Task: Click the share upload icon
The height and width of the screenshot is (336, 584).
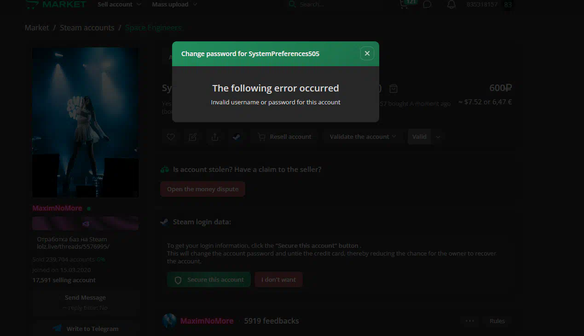Action: [x=215, y=137]
